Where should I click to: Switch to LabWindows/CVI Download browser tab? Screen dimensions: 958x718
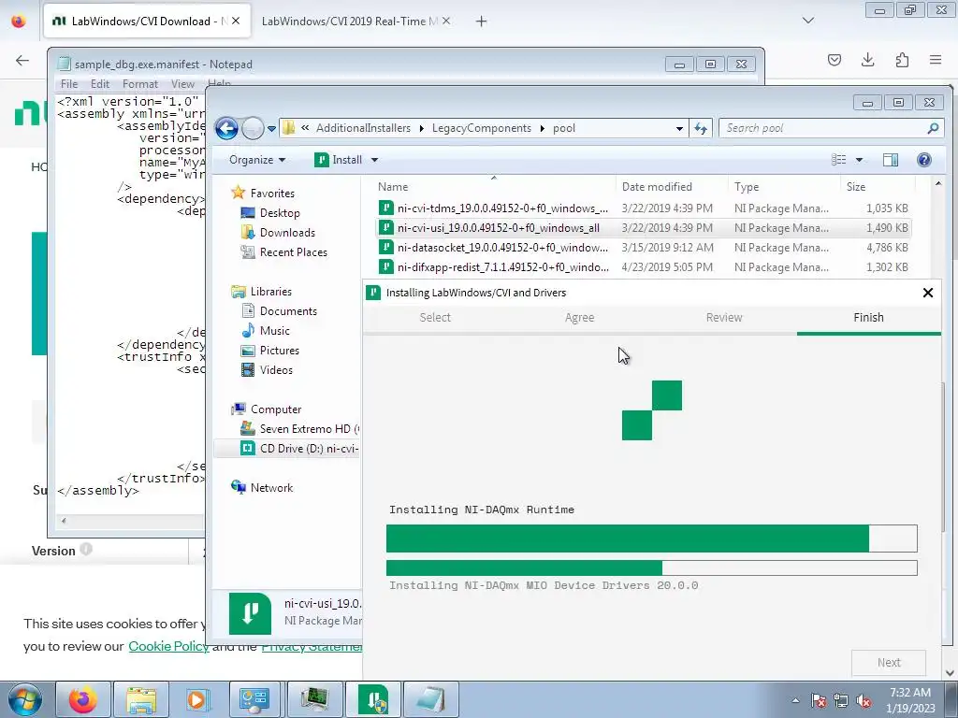click(147, 22)
